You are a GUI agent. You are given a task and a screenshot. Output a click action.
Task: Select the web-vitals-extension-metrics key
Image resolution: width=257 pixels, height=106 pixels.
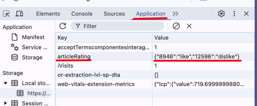pyautogui.click(x=96, y=84)
